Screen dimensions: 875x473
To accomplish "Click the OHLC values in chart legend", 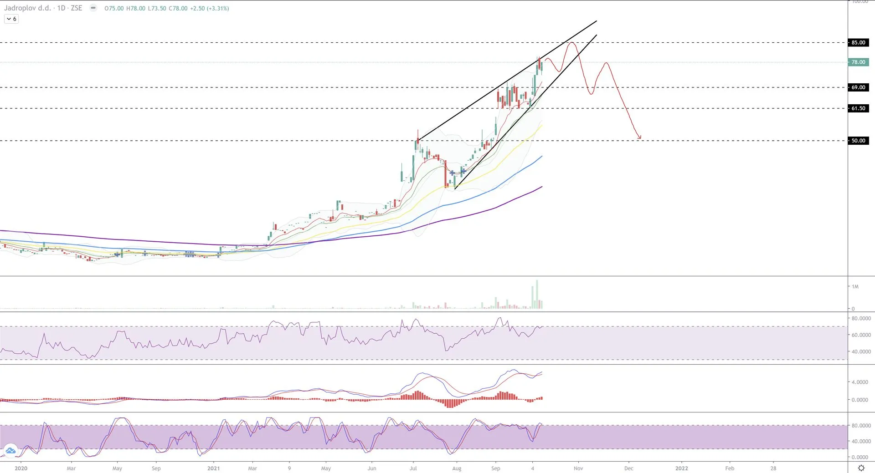I will 166,8.
